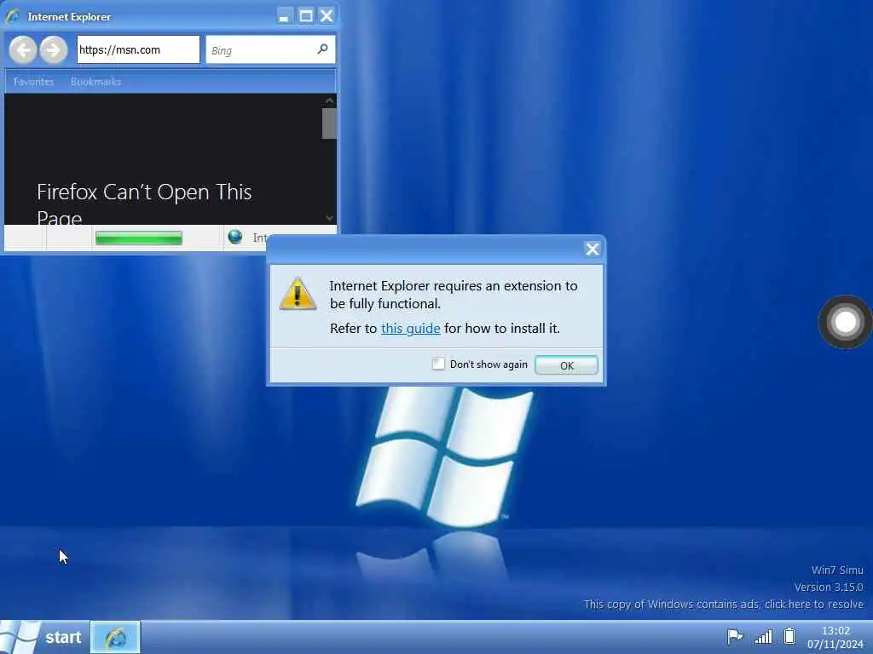The image size is (873, 654).
Task: Click the globe icon in browser status bar
Action: (x=235, y=237)
